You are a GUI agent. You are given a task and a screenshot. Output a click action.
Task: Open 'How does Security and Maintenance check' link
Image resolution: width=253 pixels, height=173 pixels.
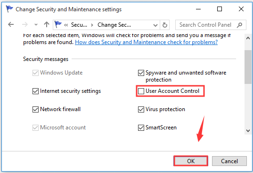[x=146, y=42]
